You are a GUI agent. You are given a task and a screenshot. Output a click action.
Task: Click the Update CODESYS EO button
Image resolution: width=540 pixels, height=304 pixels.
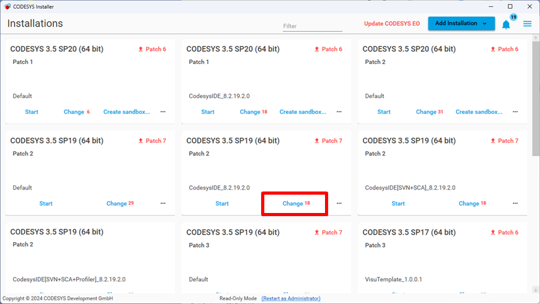coord(392,23)
